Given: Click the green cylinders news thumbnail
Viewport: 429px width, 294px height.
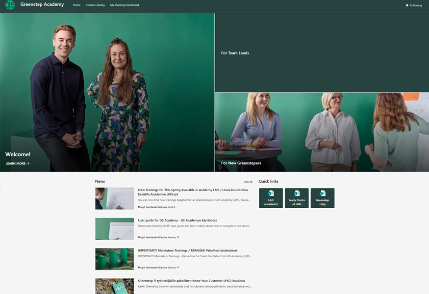Looking at the screenshot, I should (114, 259).
